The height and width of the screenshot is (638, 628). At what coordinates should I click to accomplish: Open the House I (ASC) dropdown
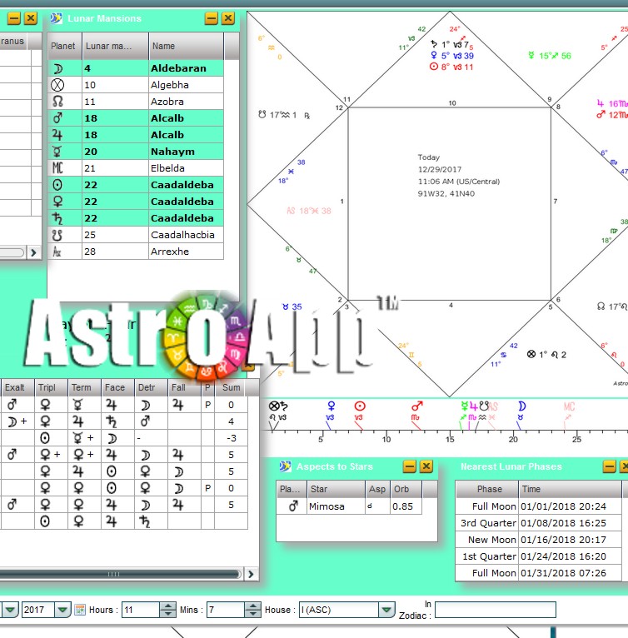pyautogui.click(x=386, y=610)
